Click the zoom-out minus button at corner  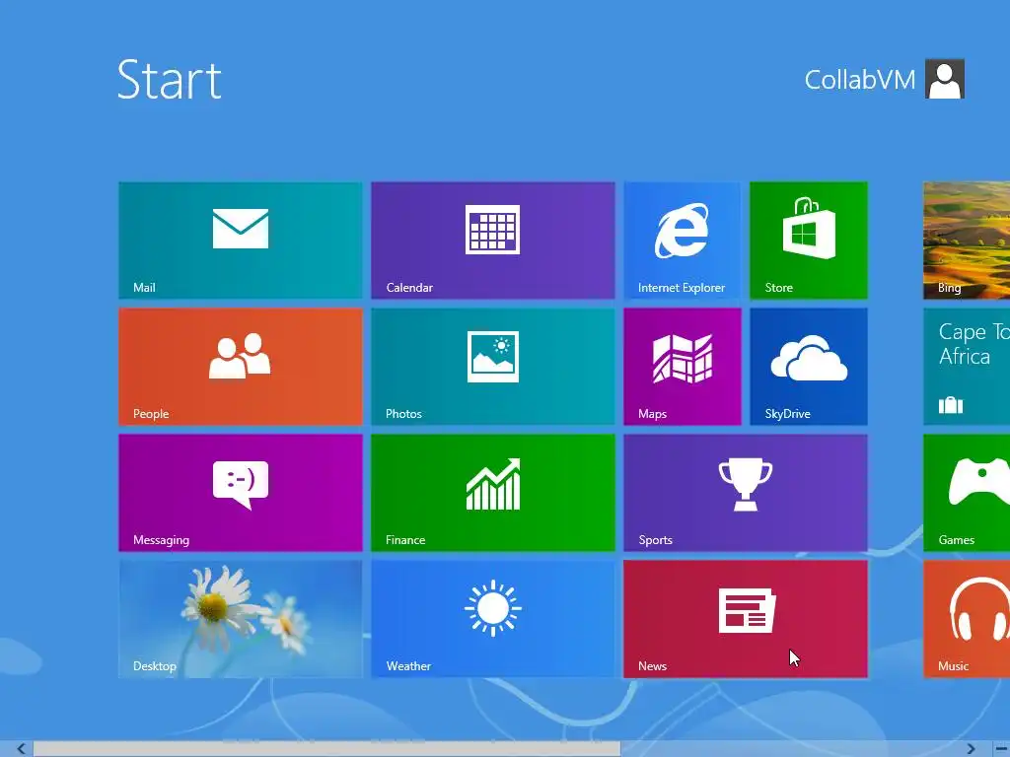click(1002, 749)
